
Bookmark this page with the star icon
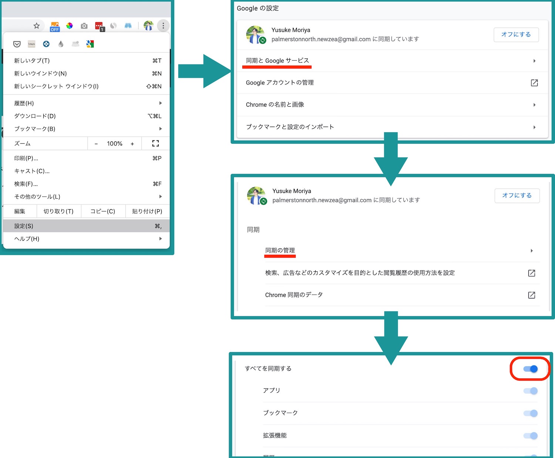(36, 26)
